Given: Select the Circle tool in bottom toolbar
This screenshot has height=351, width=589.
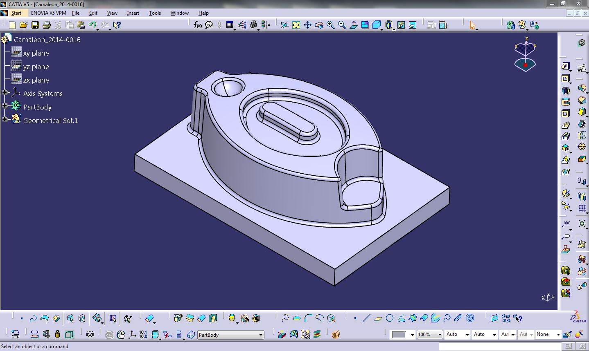Looking at the screenshot, I should pos(390,318).
